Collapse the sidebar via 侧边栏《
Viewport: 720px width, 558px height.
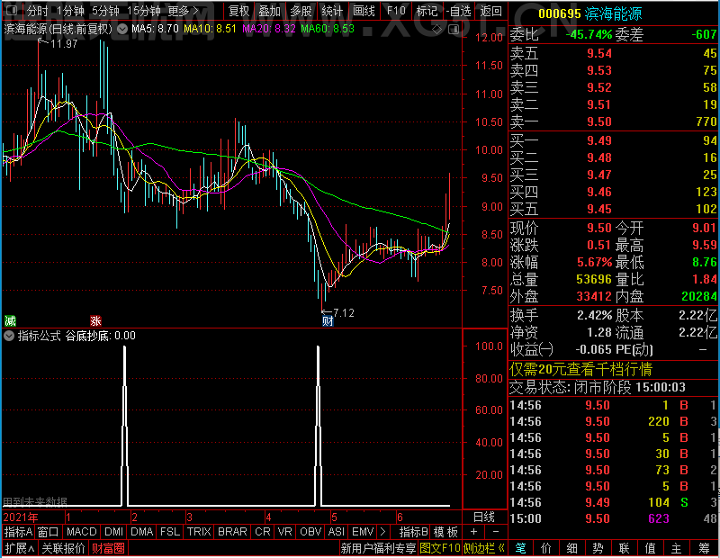click(x=484, y=548)
